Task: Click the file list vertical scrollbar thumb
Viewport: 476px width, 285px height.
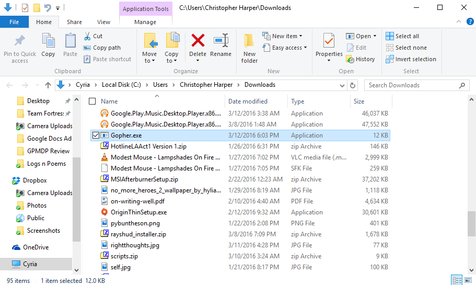Action: point(471,223)
